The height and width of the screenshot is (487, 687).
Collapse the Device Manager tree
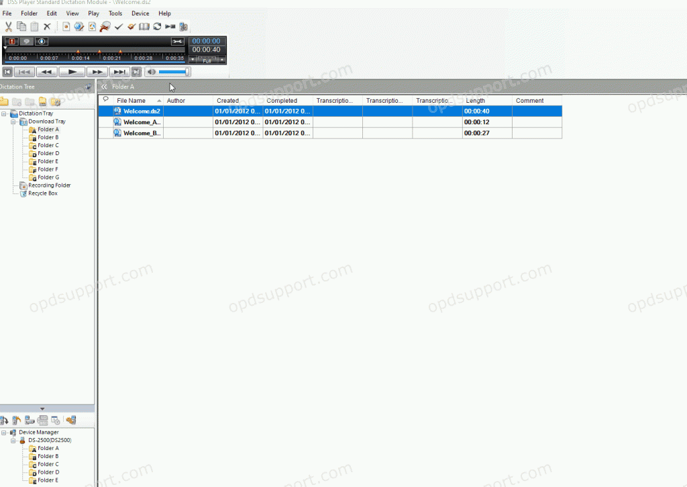click(4, 432)
